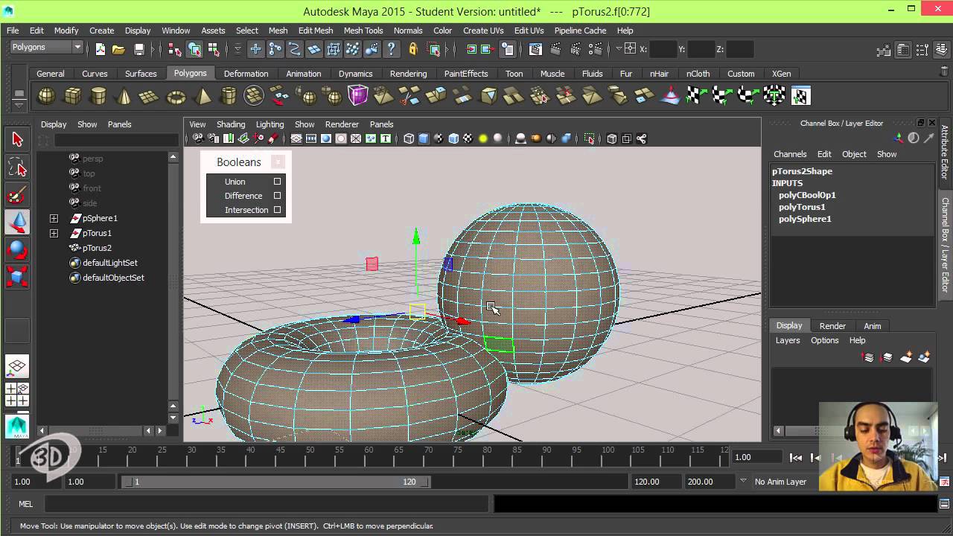953x536 pixels.
Task: Expand the pSphere1 outliner node
Action: 54,218
